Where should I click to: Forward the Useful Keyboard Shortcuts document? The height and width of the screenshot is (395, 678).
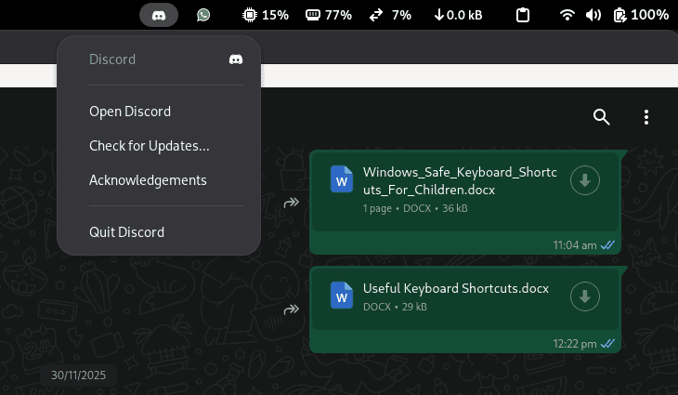(x=291, y=309)
